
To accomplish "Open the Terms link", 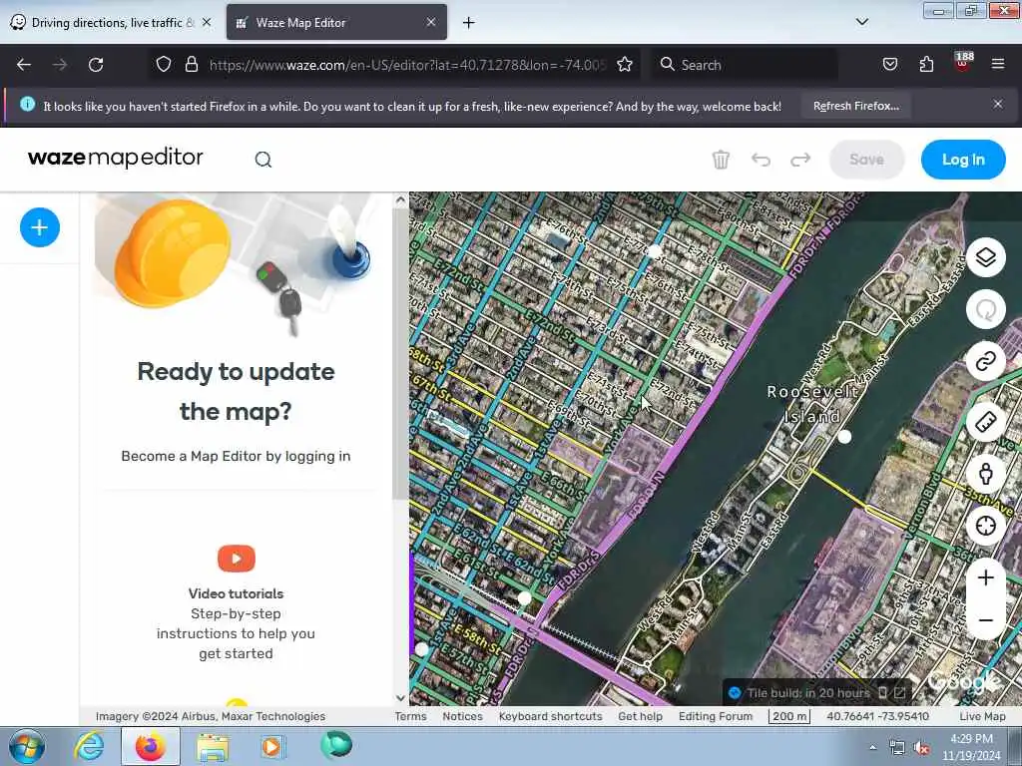I will coord(410,716).
